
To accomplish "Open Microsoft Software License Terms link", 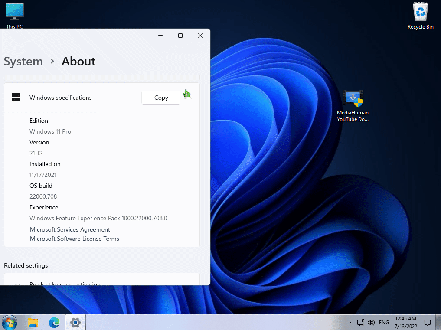I will point(75,239).
